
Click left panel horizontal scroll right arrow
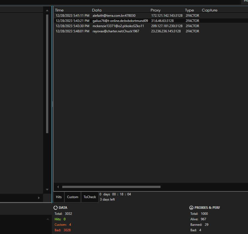[x=39, y=198]
